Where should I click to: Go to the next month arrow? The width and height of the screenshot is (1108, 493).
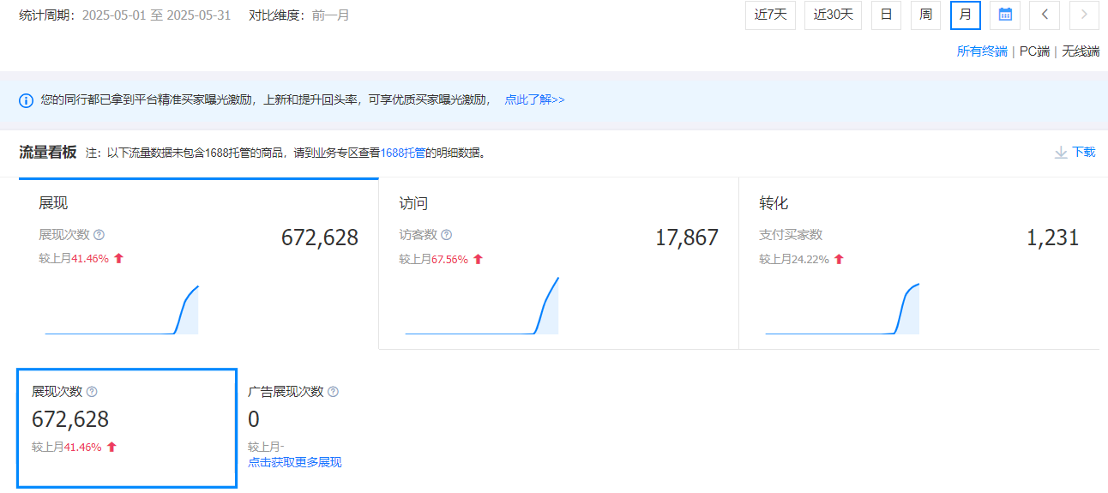1084,15
